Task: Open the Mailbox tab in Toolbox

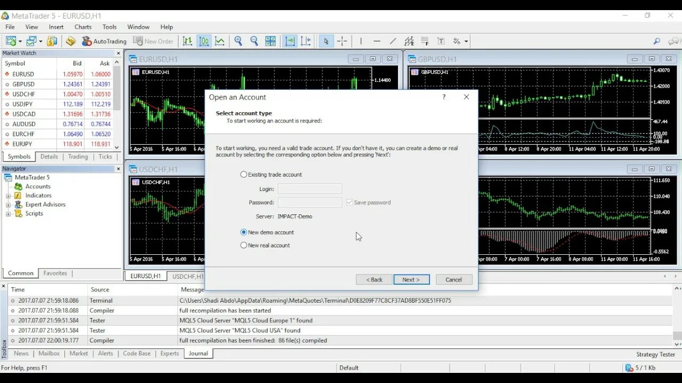Action: [49, 354]
